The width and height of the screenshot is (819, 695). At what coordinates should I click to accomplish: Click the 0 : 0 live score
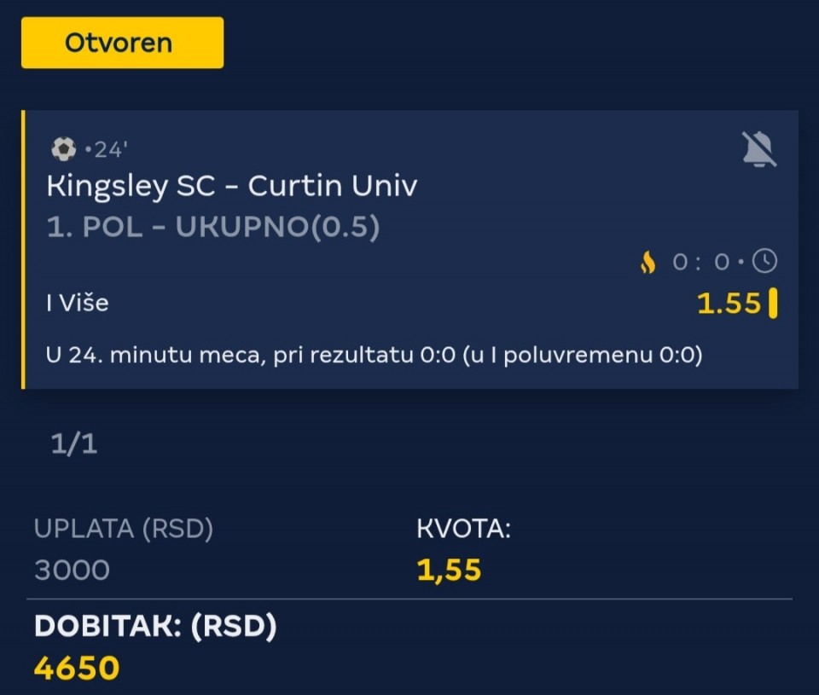[700, 263]
